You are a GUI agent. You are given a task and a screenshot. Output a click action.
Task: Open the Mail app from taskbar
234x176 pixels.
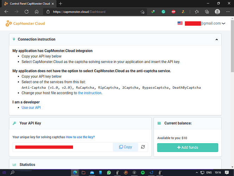[92, 172]
